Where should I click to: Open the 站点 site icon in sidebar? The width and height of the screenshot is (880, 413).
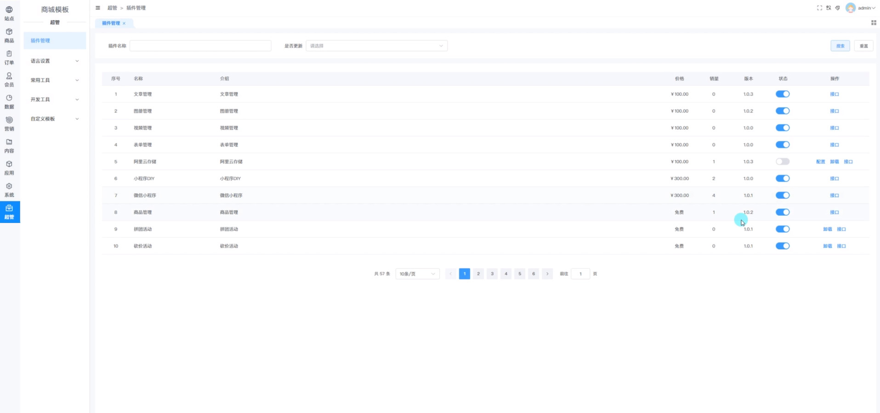click(x=9, y=13)
